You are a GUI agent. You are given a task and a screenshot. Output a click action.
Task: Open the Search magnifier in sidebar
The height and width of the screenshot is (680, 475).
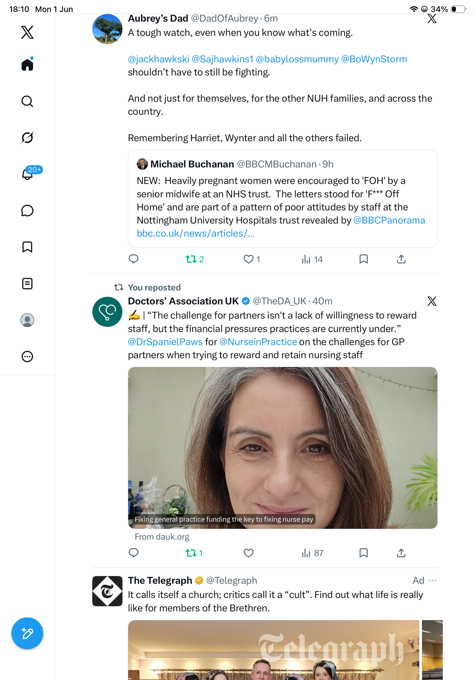(x=27, y=101)
